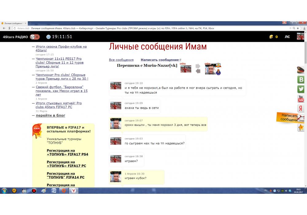This screenshot has height=215, width=307.
Task: Click the Написать сообщение link
Action: (160, 60)
